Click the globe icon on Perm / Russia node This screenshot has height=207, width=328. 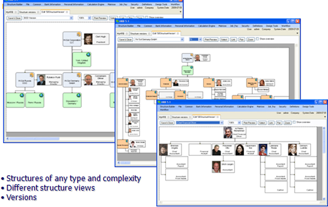pyautogui.click(x=41, y=95)
